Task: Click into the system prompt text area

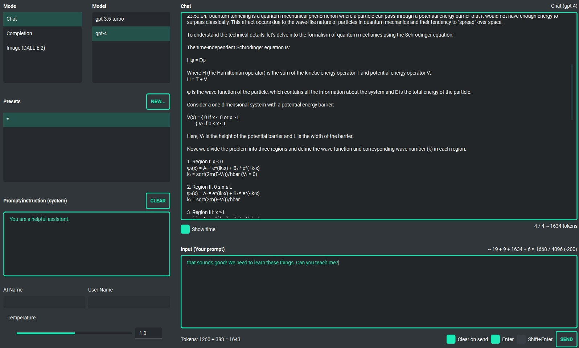Action: pos(86,244)
